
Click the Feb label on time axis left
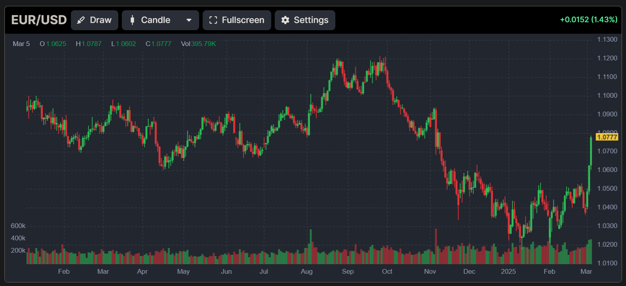click(64, 271)
